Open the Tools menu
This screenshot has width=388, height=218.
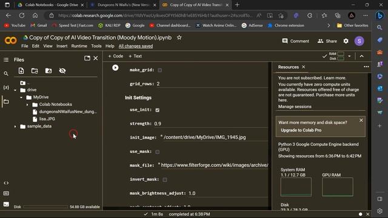pos(96,46)
